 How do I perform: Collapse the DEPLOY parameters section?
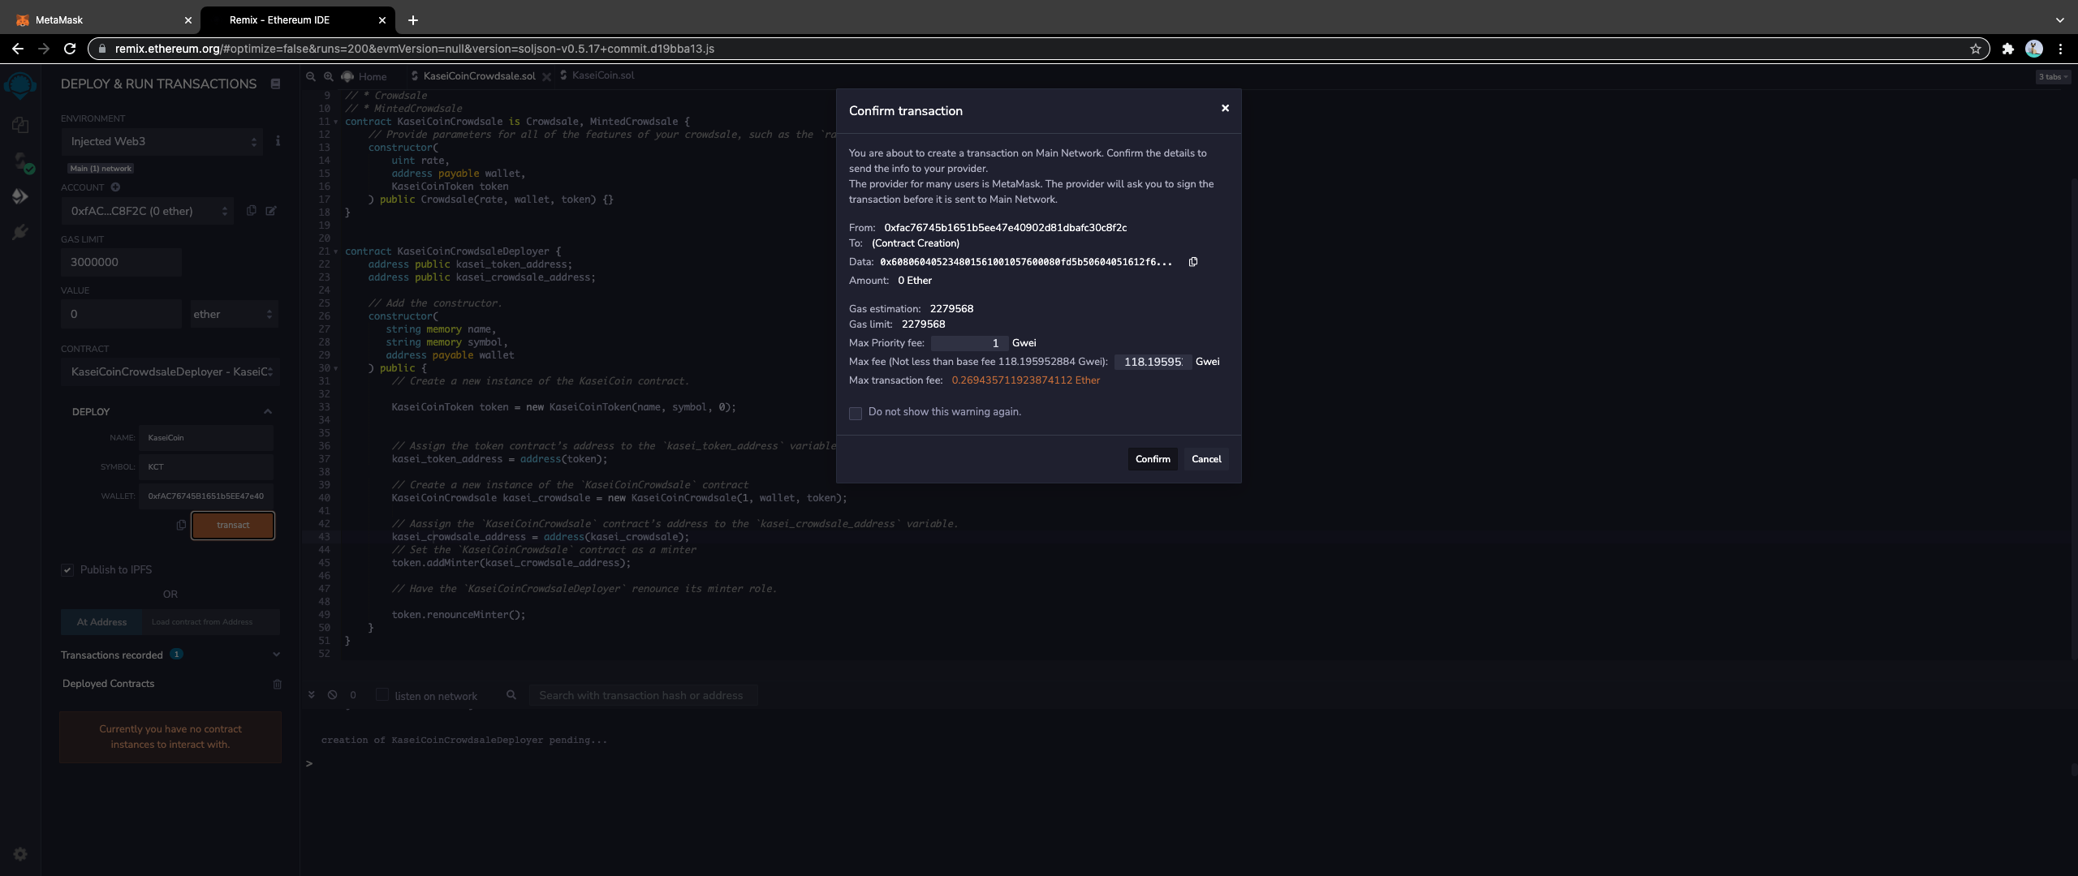[267, 412]
